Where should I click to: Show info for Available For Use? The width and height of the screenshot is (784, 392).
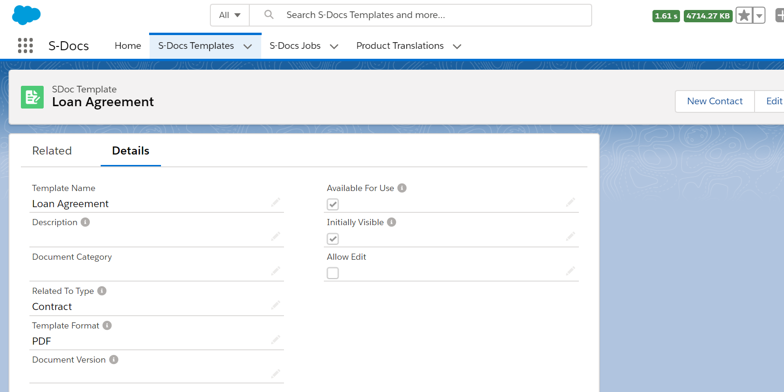point(402,188)
